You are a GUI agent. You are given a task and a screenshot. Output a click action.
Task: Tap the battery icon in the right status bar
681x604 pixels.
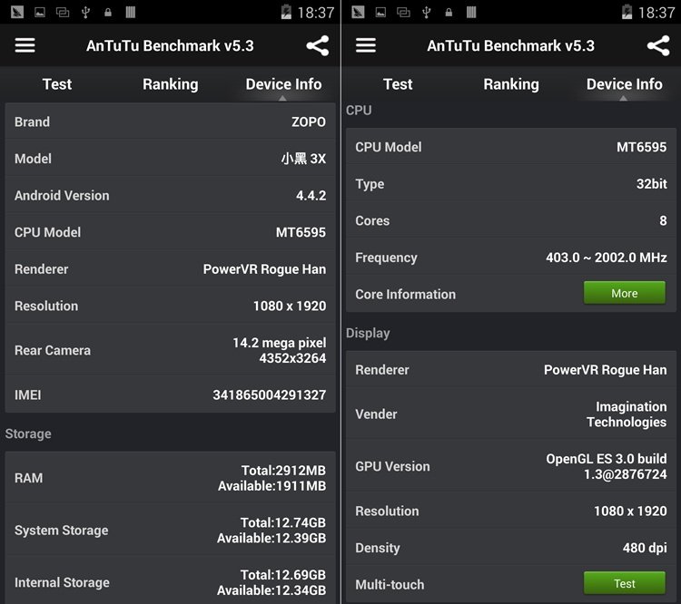point(627,12)
